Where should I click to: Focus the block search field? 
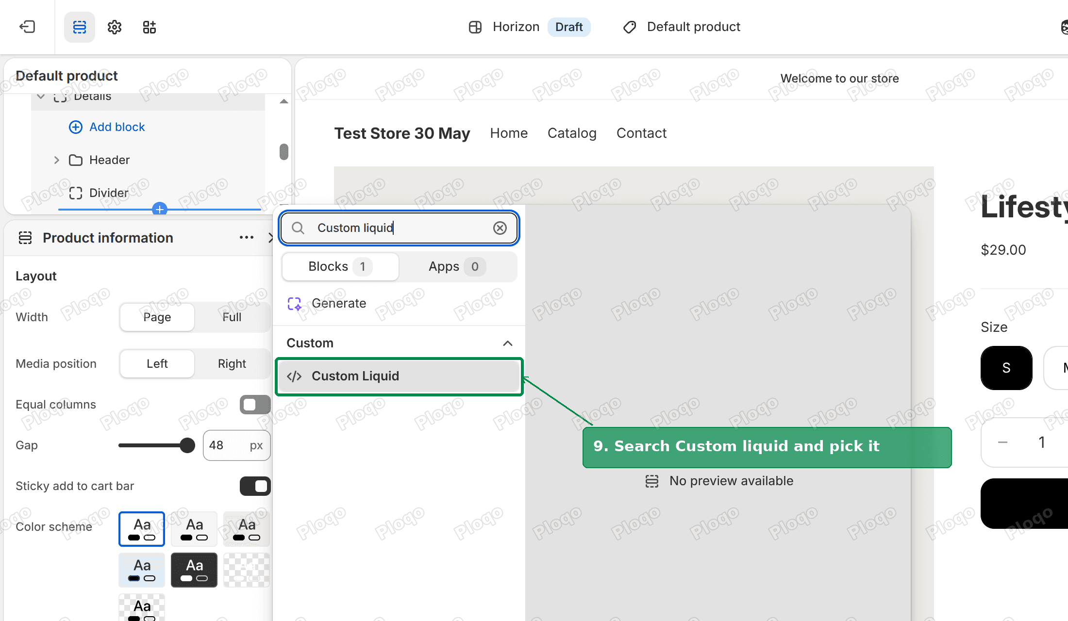click(399, 228)
